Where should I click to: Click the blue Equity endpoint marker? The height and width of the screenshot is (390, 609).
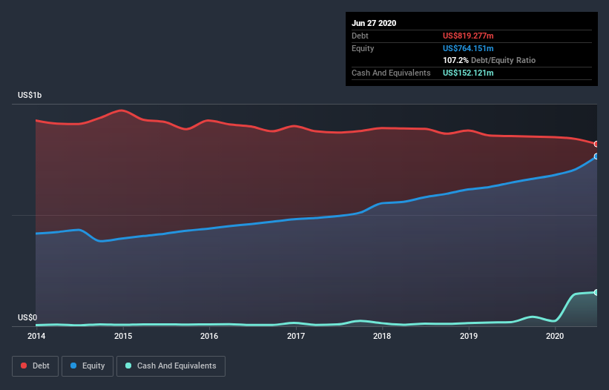point(596,156)
